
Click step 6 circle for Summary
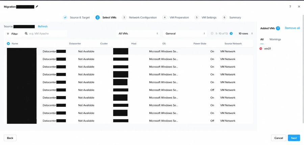pyautogui.click(x=225, y=18)
